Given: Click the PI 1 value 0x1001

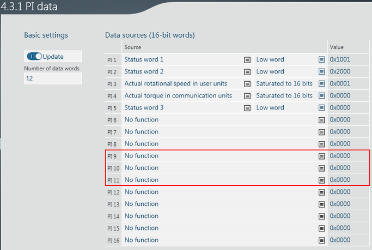Looking at the screenshot, I should tap(340, 59).
